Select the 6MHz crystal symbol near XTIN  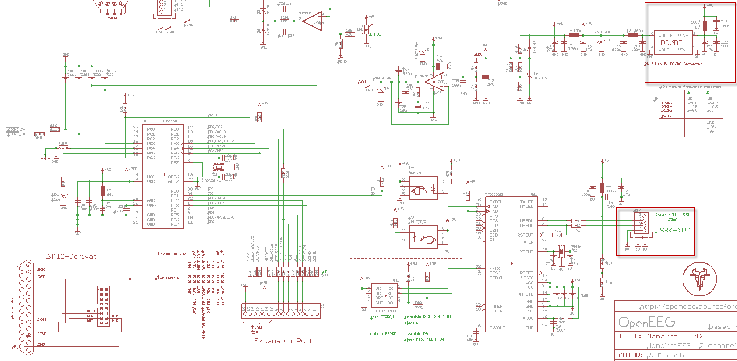(562, 252)
